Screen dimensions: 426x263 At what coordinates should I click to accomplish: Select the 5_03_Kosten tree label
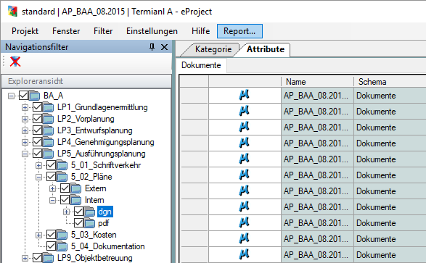point(94,235)
